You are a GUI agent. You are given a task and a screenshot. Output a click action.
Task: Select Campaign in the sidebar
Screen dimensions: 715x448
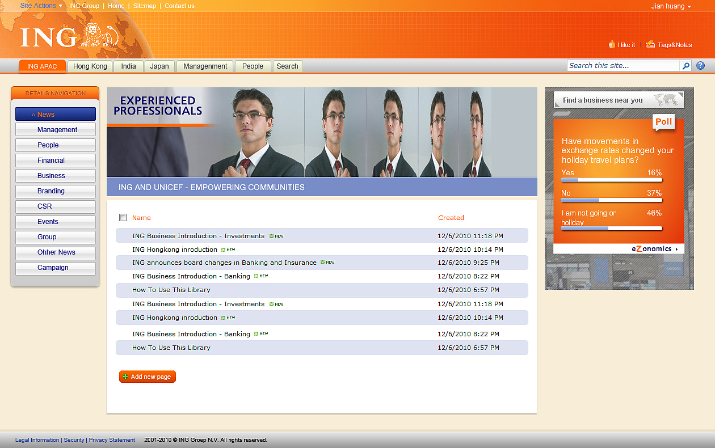point(56,268)
